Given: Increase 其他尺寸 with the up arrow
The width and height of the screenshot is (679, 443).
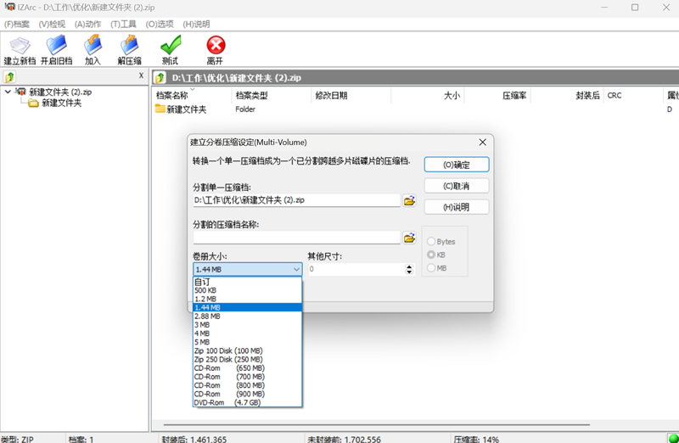Looking at the screenshot, I should pyautogui.click(x=409, y=266).
